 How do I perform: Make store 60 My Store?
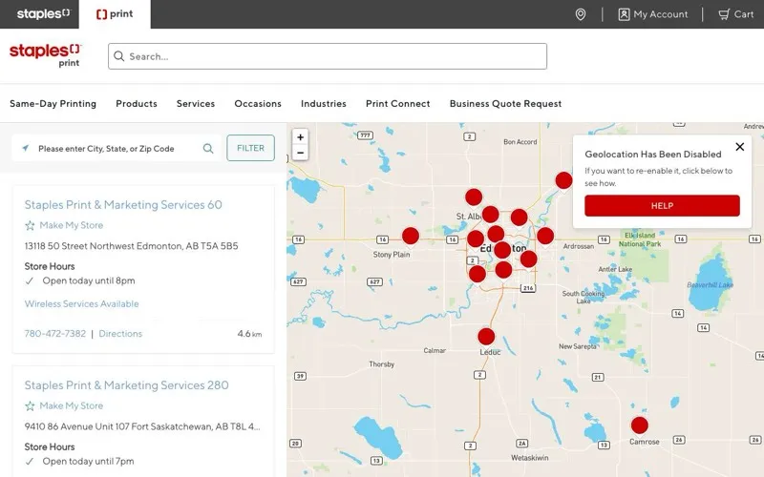64,225
